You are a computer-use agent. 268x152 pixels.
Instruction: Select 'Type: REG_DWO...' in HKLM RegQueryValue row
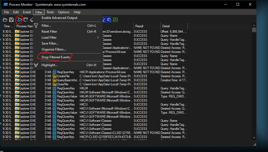click(173, 96)
